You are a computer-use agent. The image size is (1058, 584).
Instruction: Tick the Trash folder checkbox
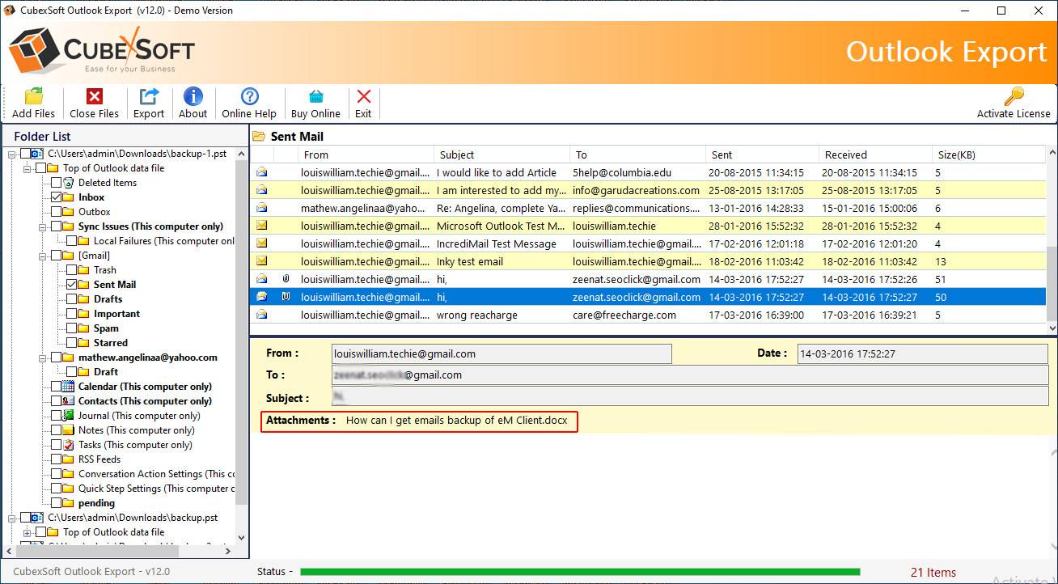tap(71, 270)
